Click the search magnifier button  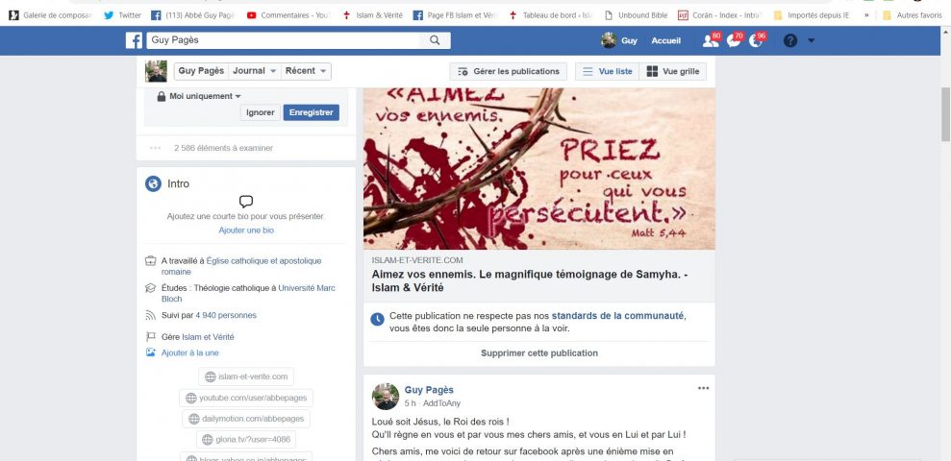[435, 40]
